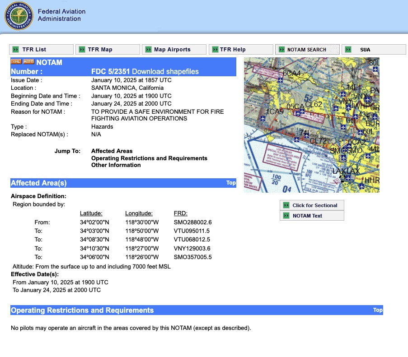Open the TFR List tab
The image size is (408, 357).
click(41, 50)
